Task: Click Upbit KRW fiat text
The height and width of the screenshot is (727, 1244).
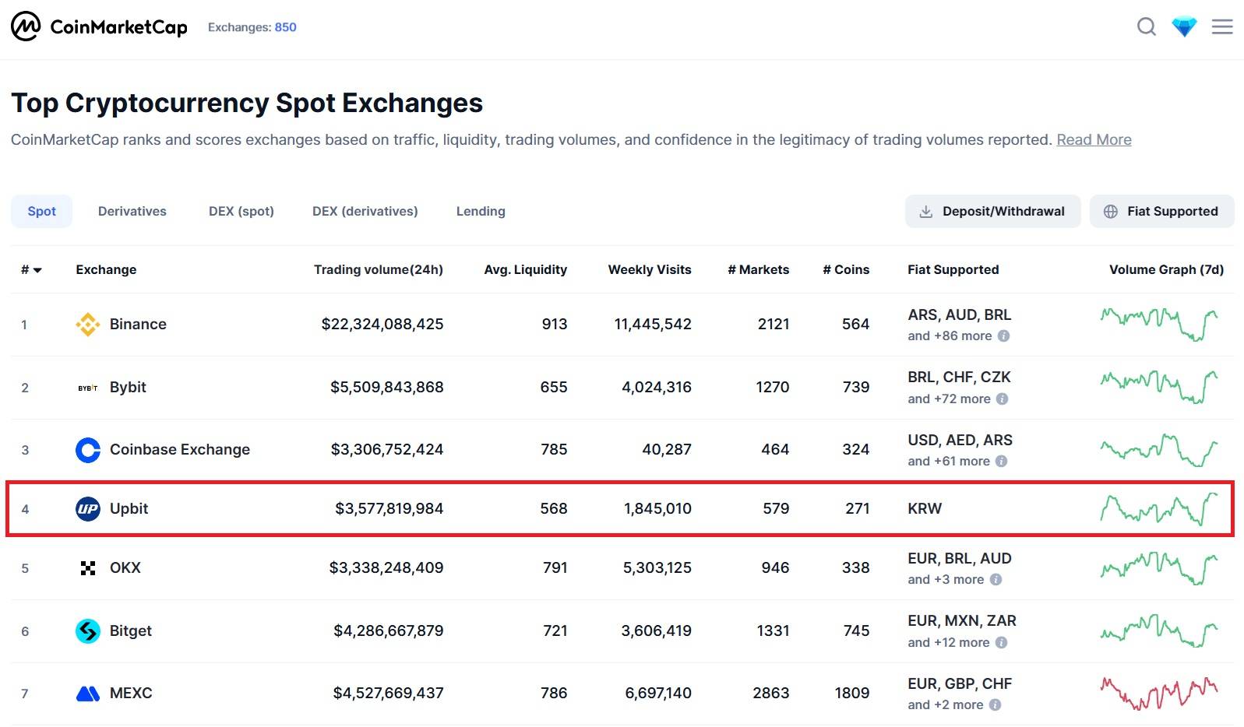Action: click(x=925, y=509)
